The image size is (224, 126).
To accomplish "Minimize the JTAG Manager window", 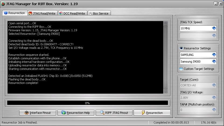I will (216, 4).
